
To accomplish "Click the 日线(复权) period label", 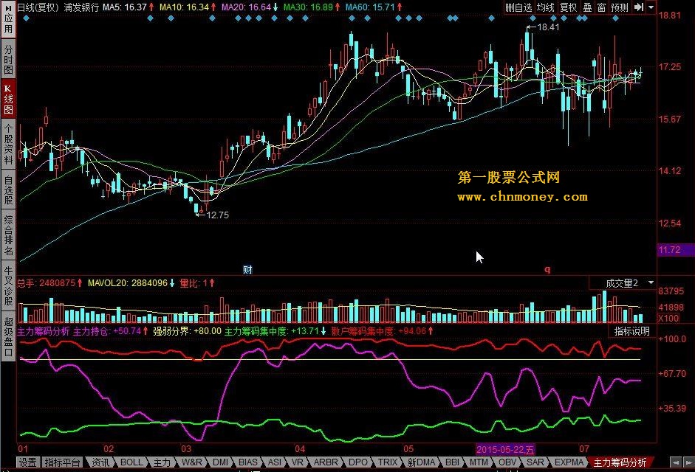I will point(38,7).
